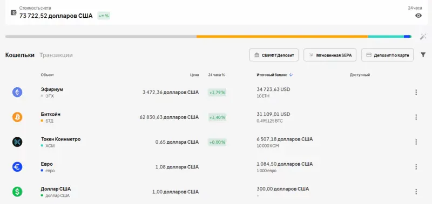Click the 24 часа % column header

(217, 75)
